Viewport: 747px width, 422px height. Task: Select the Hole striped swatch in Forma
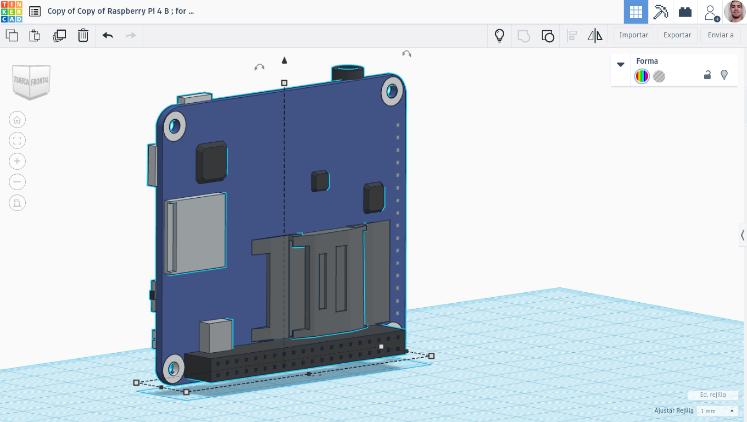click(659, 76)
